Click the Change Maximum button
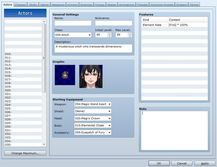Viewport: 217px width, 167px height. coord(25,153)
